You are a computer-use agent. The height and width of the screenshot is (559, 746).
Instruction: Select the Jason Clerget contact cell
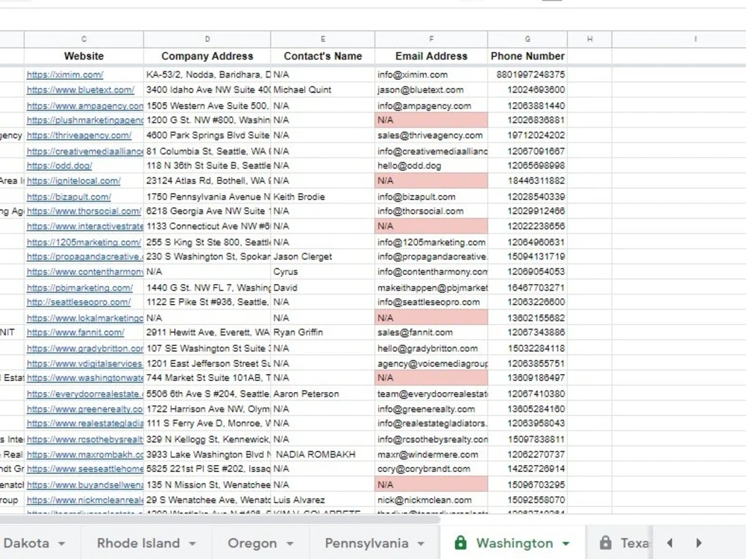click(322, 256)
